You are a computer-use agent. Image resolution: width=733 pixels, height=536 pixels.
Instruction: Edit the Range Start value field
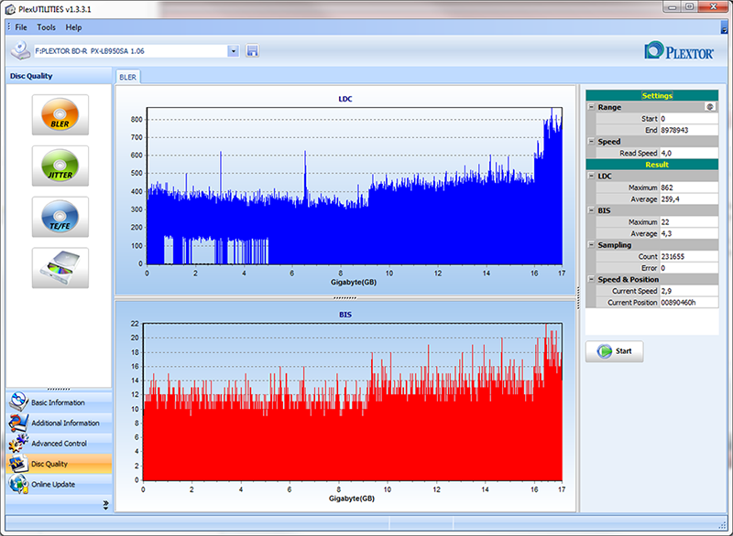click(x=689, y=119)
